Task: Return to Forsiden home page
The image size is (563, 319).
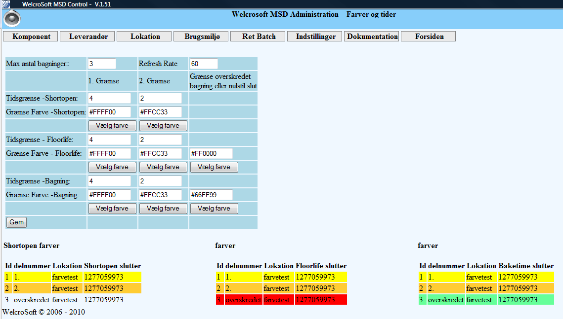Action: click(x=429, y=36)
